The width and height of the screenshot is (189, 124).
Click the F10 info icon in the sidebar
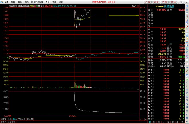pos(187,34)
